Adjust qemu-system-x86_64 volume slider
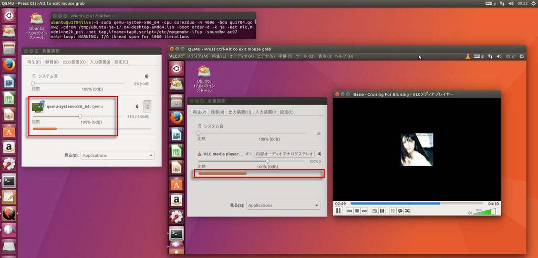This screenshot has width=538, height=258. click(78, 116)
